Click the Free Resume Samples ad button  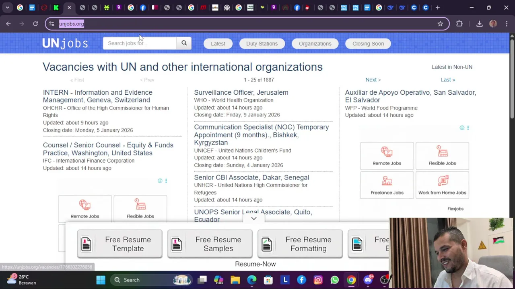[x=210, y=244]
